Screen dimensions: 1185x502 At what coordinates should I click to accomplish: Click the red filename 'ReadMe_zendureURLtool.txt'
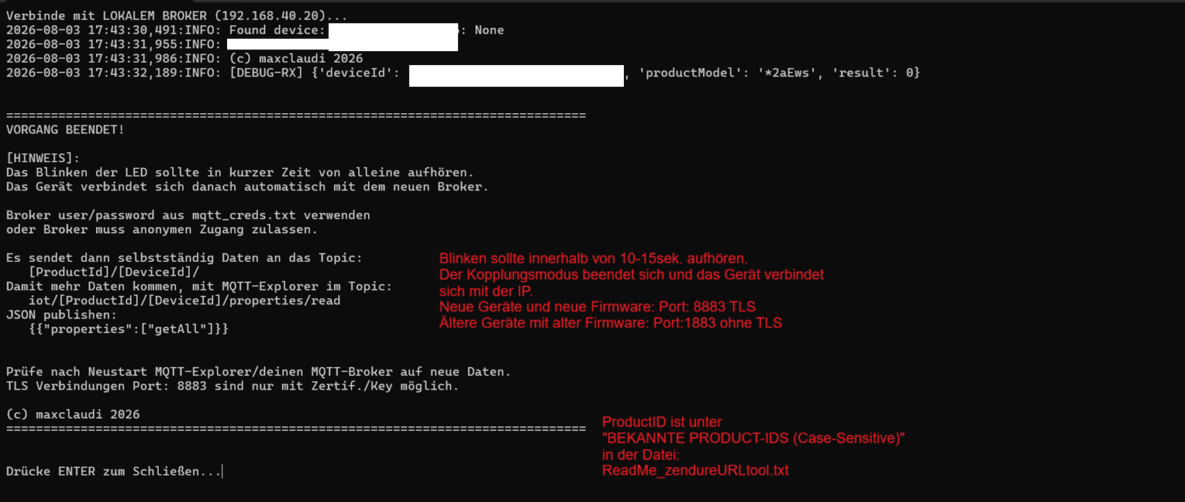click(695, 470)
